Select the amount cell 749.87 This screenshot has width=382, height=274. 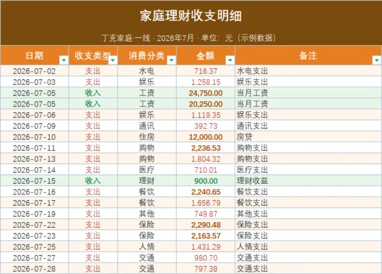[205, 214]
